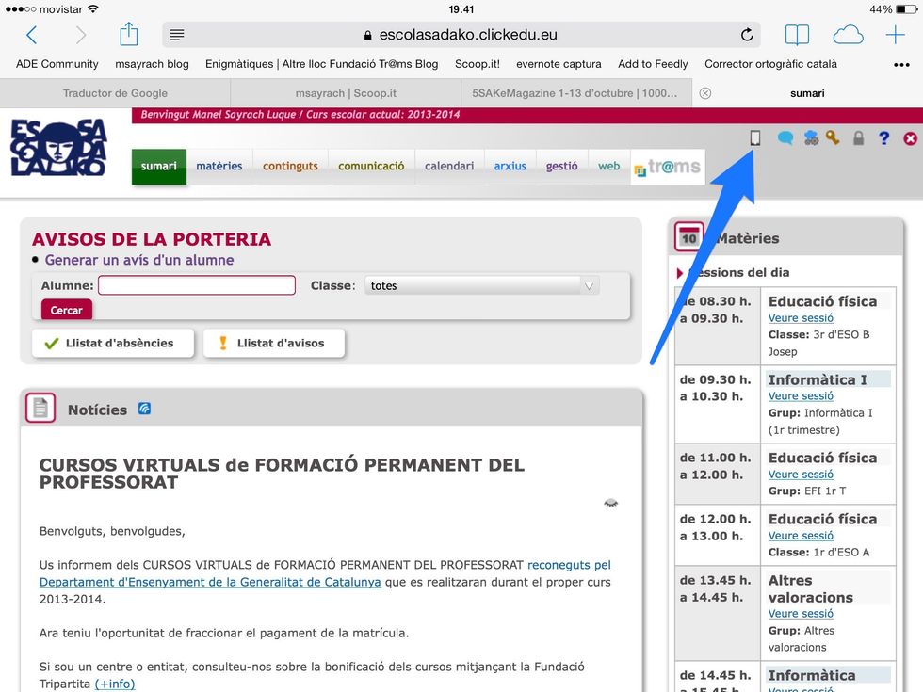Click the golden key icon
The height and width of the screenshot is (692, 923).
[x=833, y=138]
